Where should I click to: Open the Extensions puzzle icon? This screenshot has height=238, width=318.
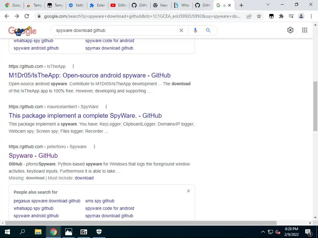pos(281,16)
